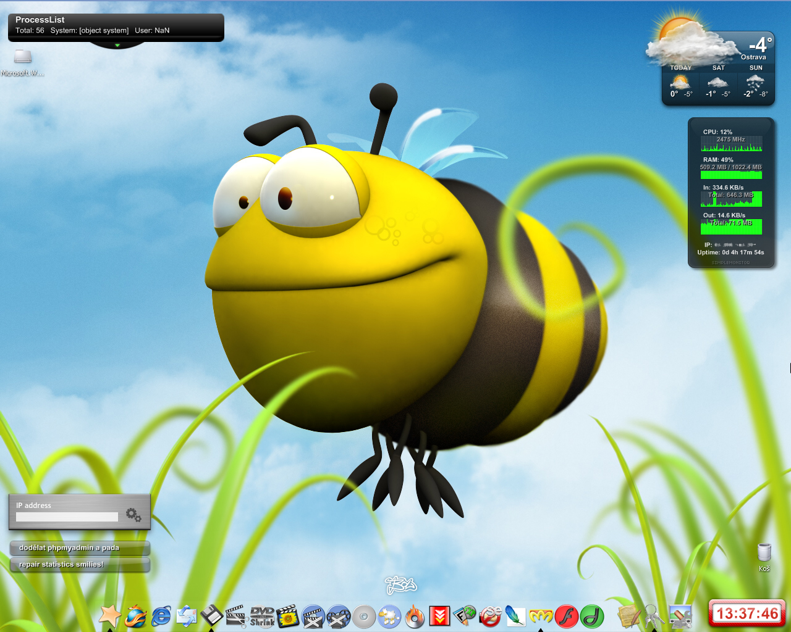This screenshot has width=791, height=632.
Task: Open note 'repair statistics smilies!'
Action: coord(80,565)
